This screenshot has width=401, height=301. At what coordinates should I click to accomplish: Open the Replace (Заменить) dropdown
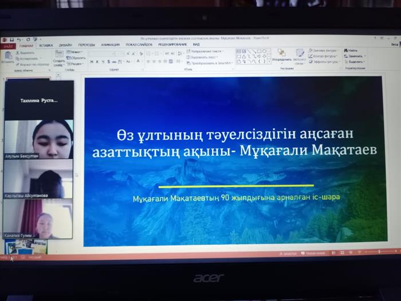(x=356, y=56)
